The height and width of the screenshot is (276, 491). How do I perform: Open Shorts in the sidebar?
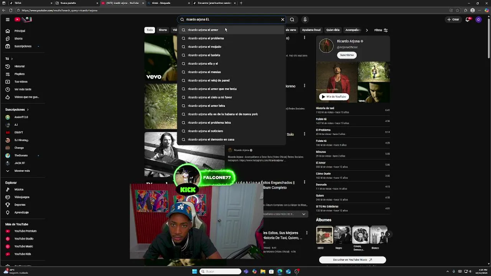[x=18, y=39]
